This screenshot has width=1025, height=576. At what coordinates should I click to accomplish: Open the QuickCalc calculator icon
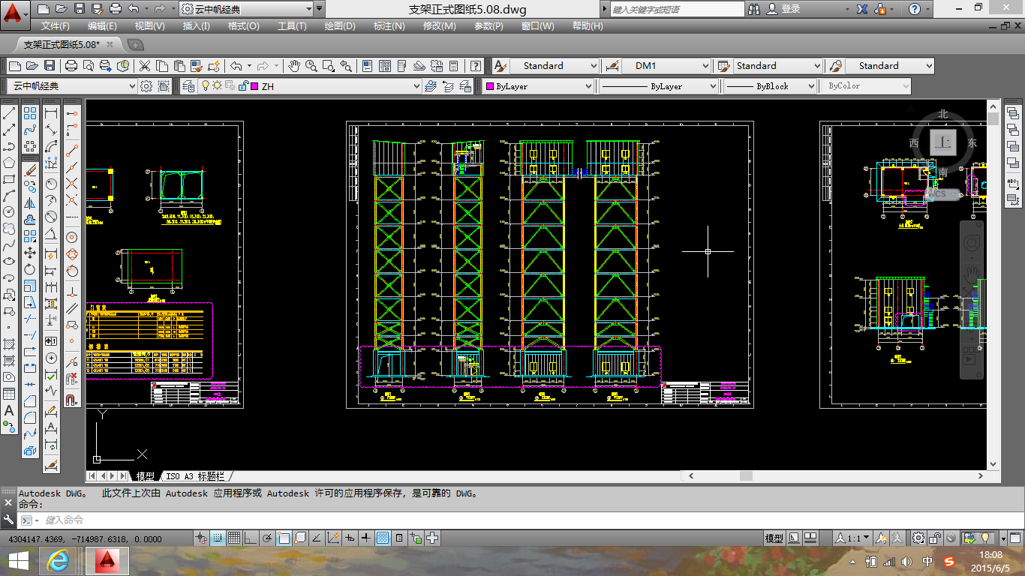click(453, 66)
